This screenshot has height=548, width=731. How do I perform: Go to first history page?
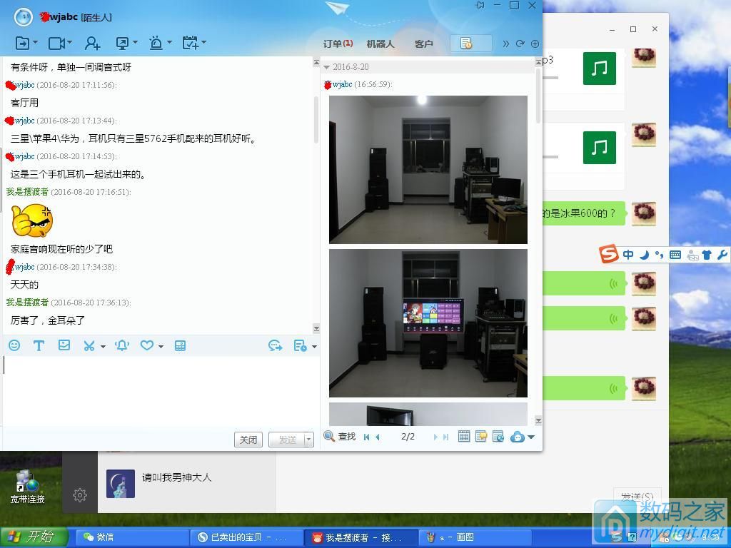click(366, 437)
